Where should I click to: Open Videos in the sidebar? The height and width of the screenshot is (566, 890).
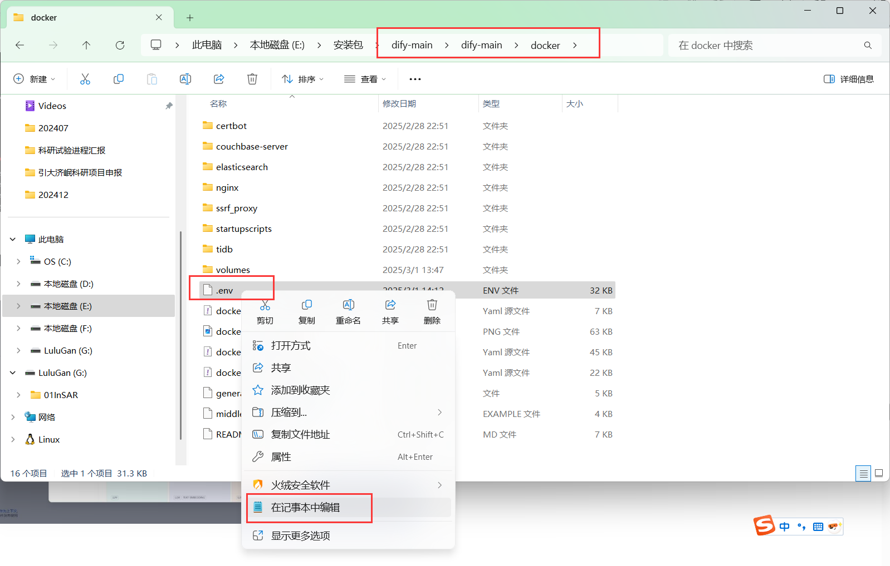pyautogui.click(x=52, y=106)
